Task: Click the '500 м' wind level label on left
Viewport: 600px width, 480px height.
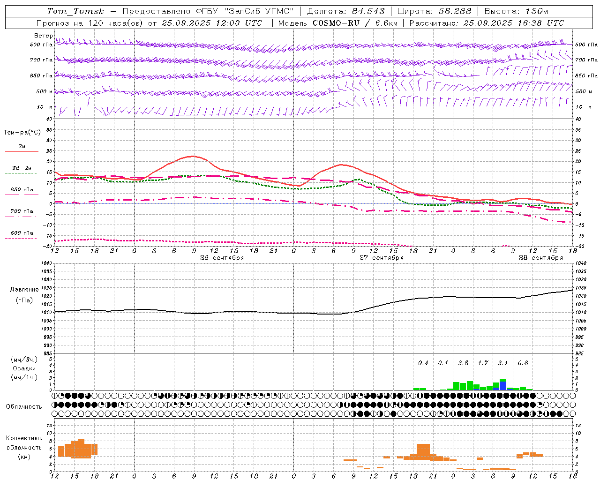Action: click(45, 91)
